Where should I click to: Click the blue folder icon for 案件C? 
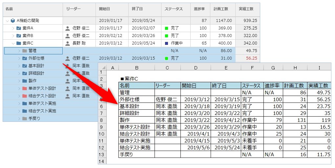pyautogui.click(x=19, y=43)
